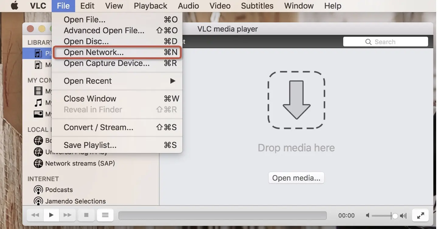
Task: Click the Media Library icon in sidebar
Action: (38, 65)
